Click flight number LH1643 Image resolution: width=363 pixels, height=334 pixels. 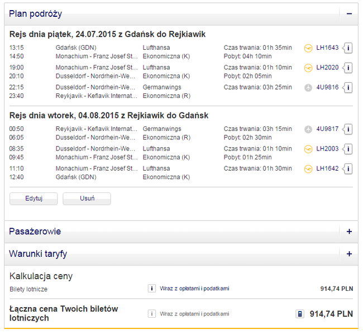click(327, 48)
